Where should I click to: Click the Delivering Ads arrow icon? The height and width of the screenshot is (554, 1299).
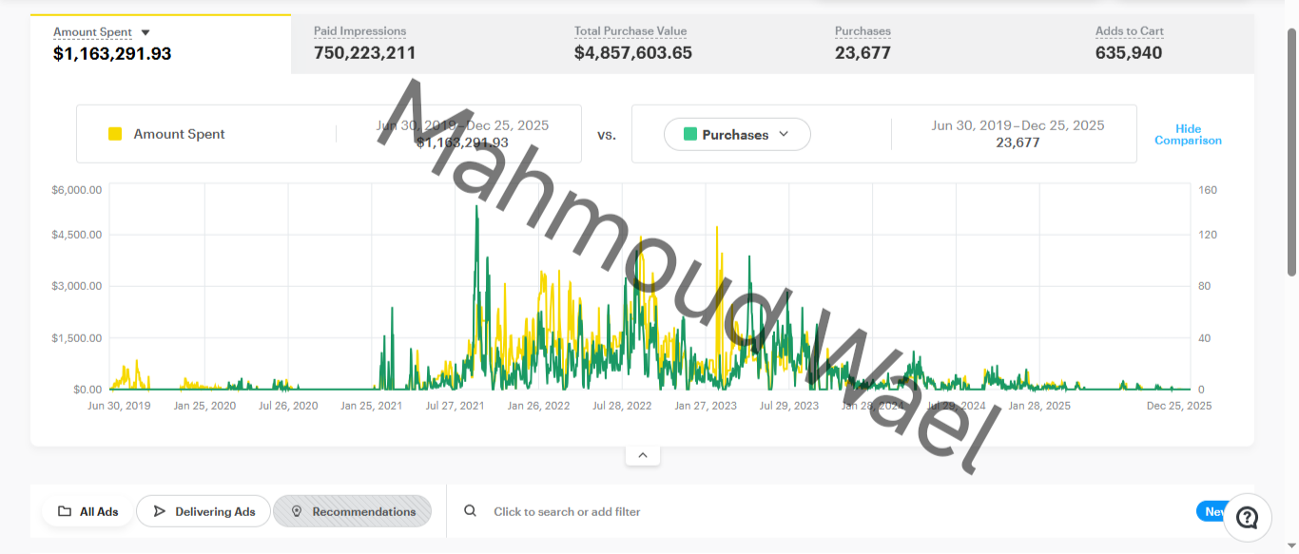click(x=159, y=511)
